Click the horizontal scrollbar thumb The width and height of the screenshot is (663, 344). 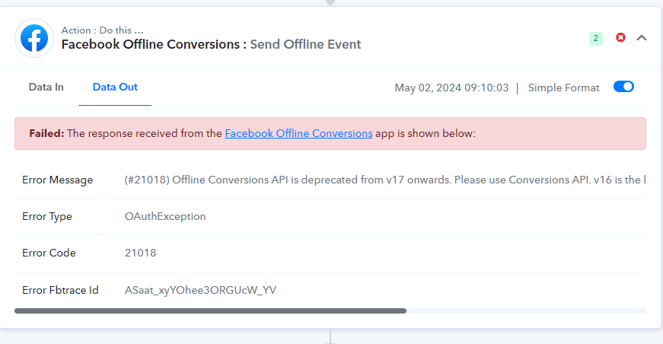click(x=210, y=311)
